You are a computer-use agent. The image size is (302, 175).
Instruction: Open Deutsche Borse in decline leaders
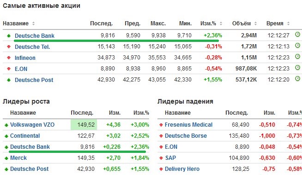[x=186, y=136]
